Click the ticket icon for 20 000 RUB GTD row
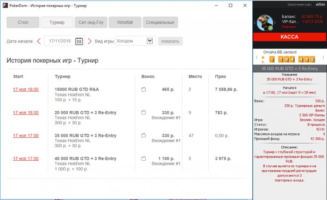327x200 pixels. pos(144,113)
